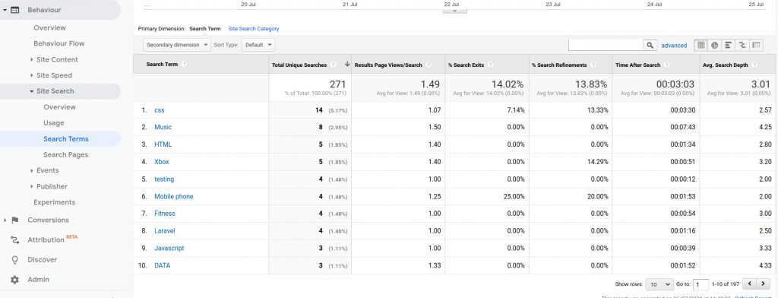Expand the Site Content section
The image size is (778, 298).
pyautogui.click(x=32, y=59)
